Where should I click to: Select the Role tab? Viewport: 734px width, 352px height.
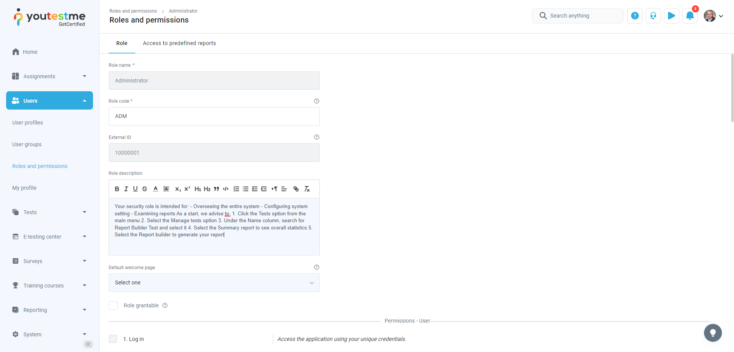pos(122,43)
